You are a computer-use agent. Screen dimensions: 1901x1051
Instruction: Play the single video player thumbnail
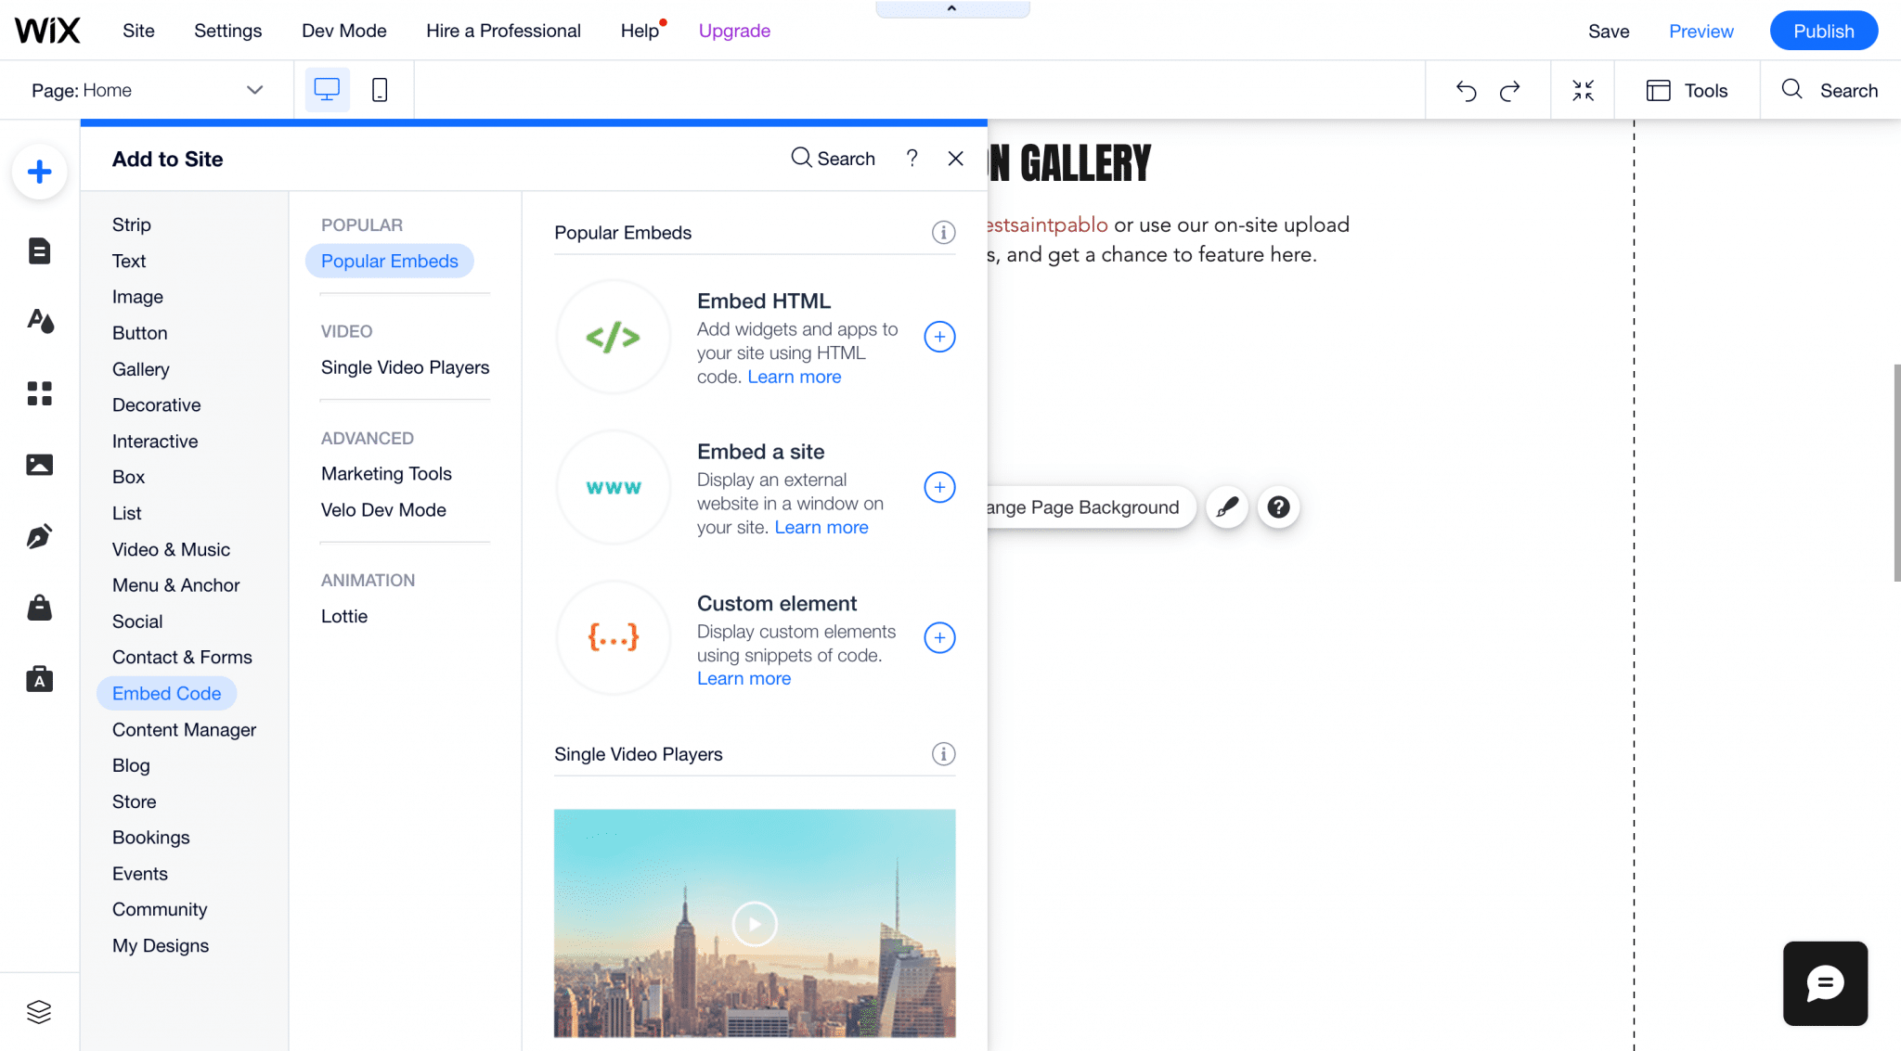[x=755, y=924]
